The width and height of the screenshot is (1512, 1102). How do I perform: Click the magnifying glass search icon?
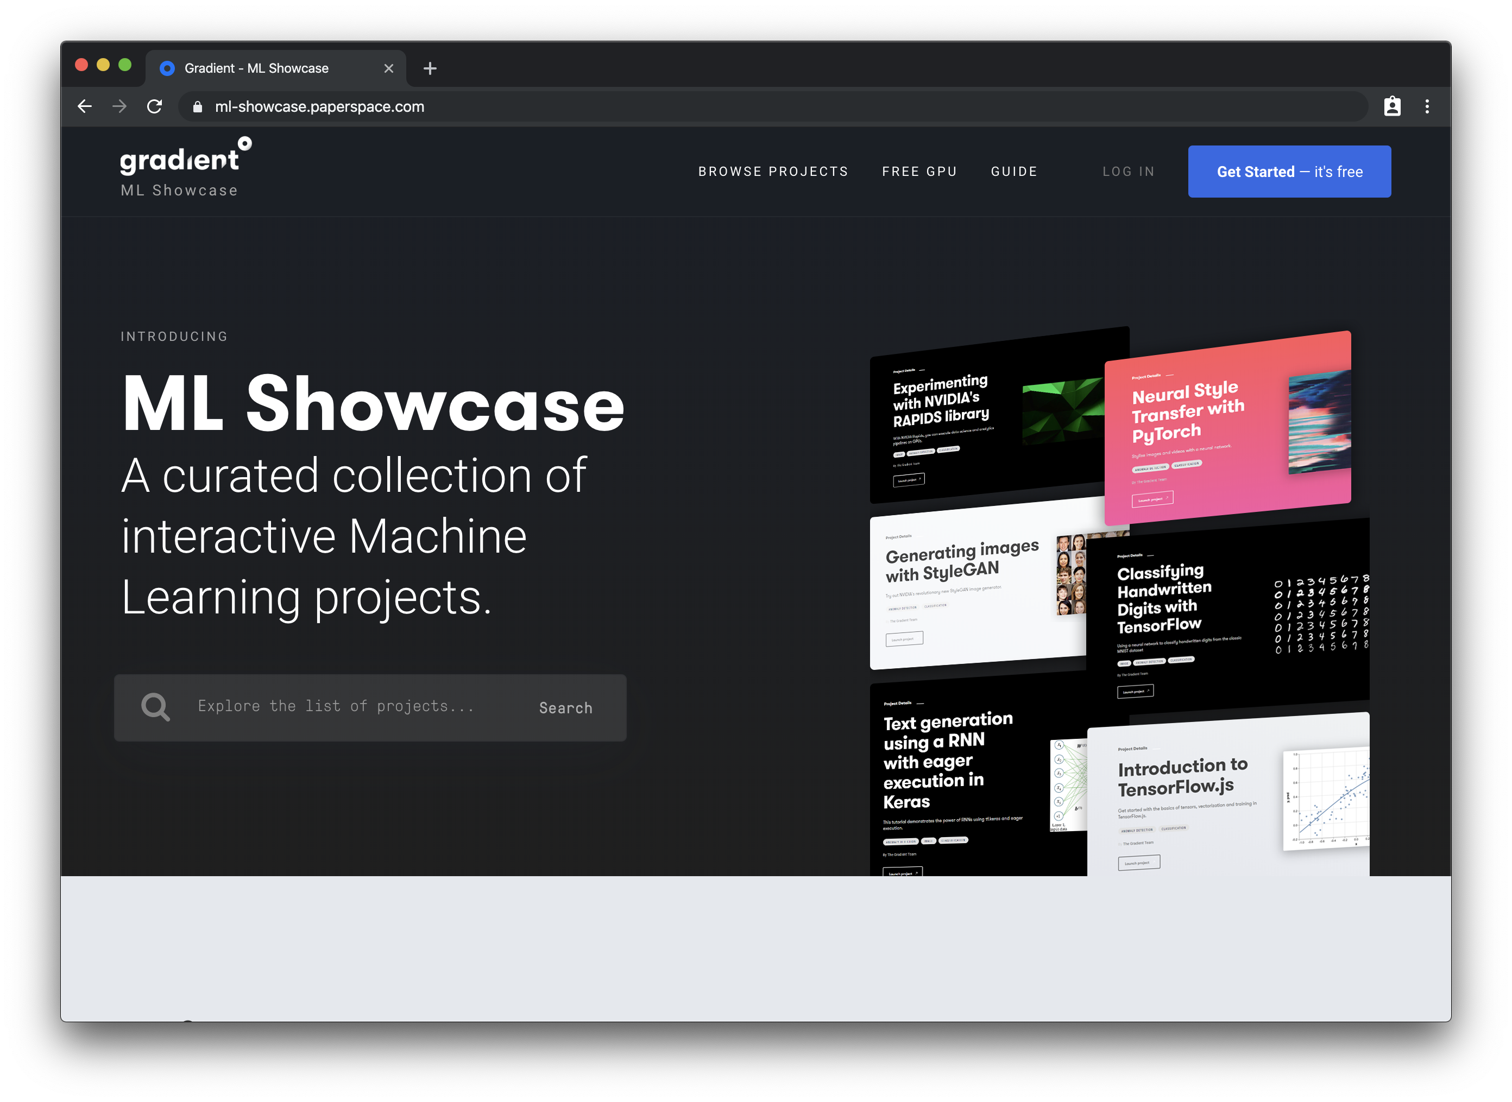click(155, 707)
